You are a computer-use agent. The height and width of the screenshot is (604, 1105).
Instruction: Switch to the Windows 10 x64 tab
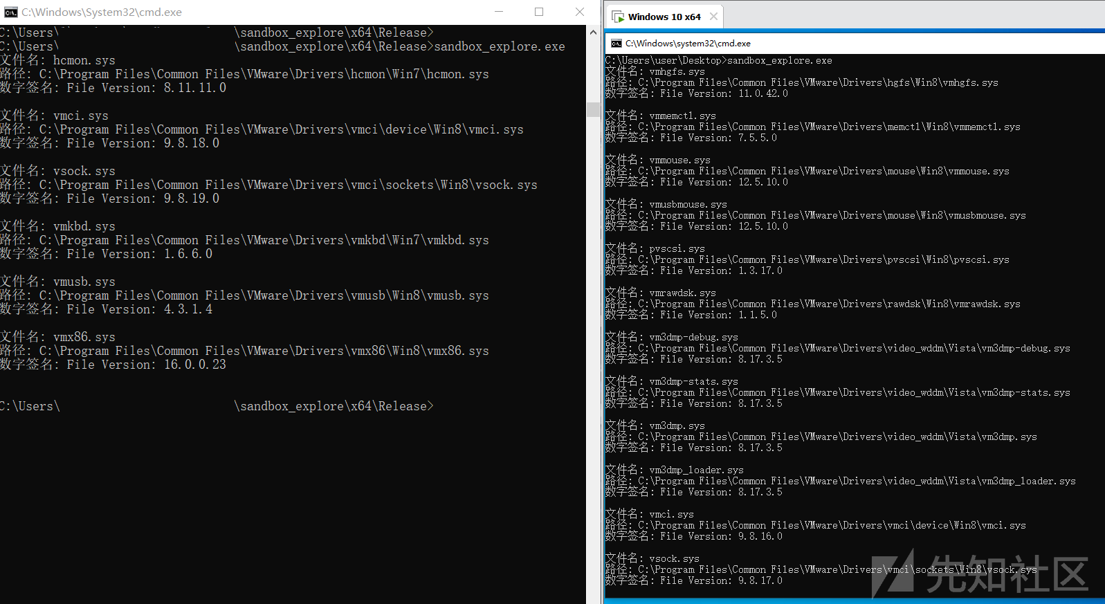664,17
